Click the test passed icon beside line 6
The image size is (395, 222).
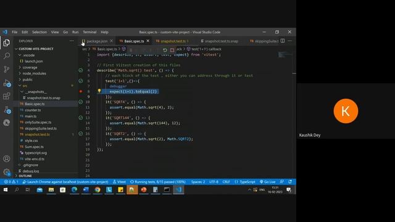tap(81, 81)
